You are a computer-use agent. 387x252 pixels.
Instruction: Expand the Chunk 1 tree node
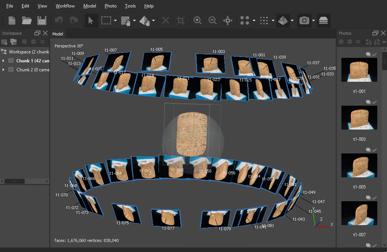(3, 60)
